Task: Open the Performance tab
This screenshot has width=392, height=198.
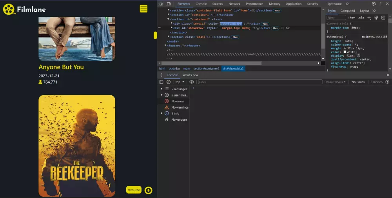Action: coord(254,4)
